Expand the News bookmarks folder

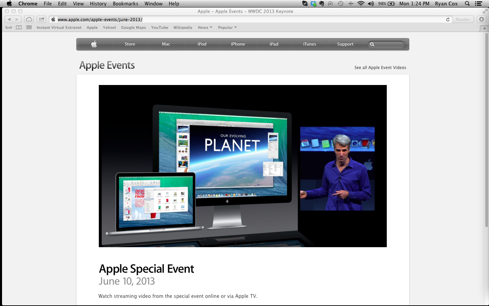click(205, 28)
